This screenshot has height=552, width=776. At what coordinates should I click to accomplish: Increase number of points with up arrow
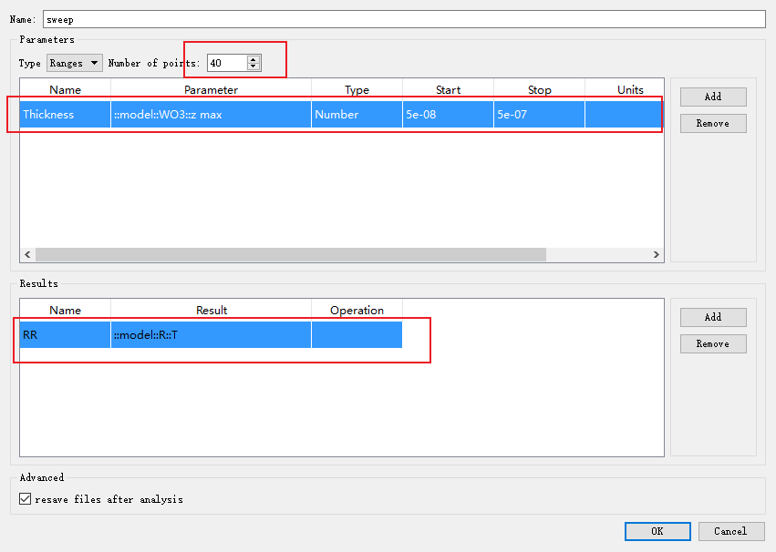click(x=253, y=59)
